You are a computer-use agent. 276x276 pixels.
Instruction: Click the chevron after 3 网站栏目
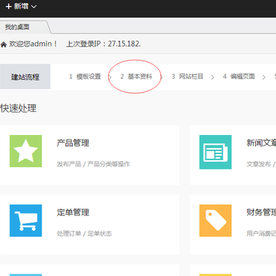(x=212, y=77)
